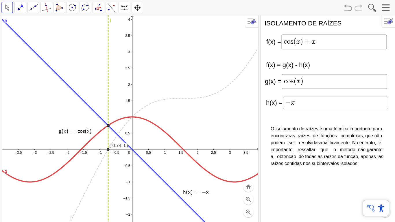
Task: Select the Perpendicular line tool
Action: pos(46,8)
